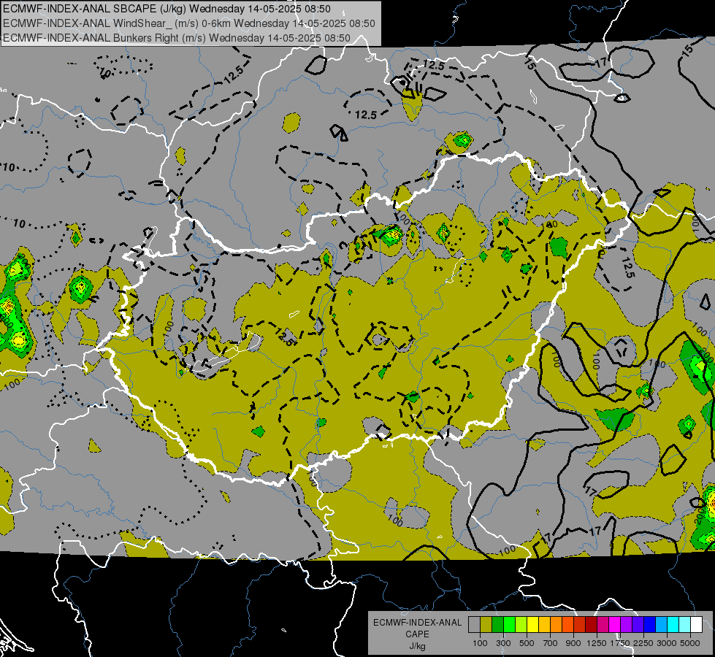The width and height of the screenshot is (715, 657).
Task: Click the Bunkers Right (m/s) title line
Action: [x=177, y=38]
